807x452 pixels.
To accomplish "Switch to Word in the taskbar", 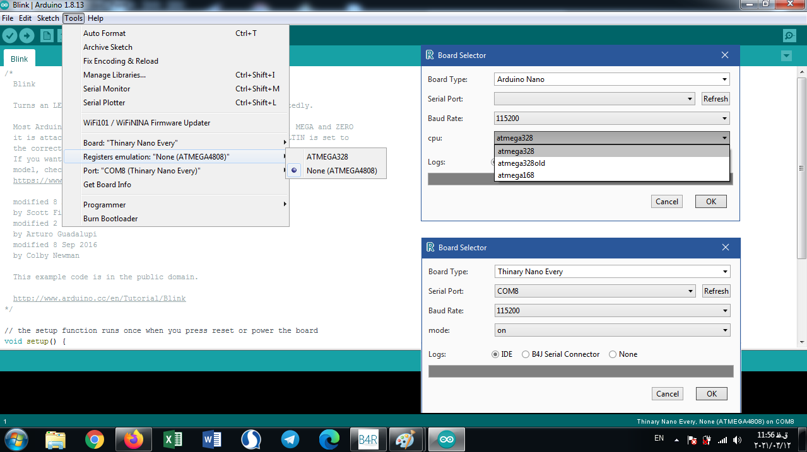I will point(212,439).
